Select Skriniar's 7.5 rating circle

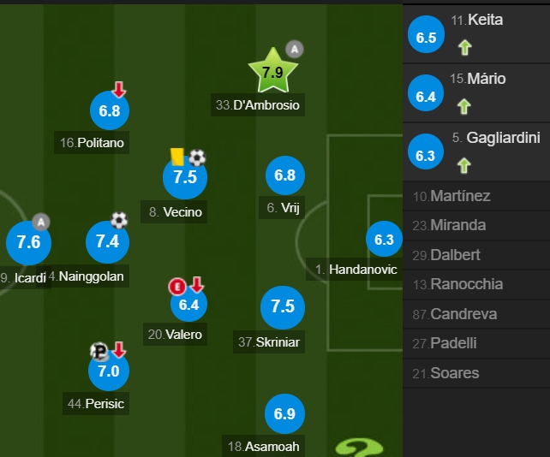[x=283, y=307]
